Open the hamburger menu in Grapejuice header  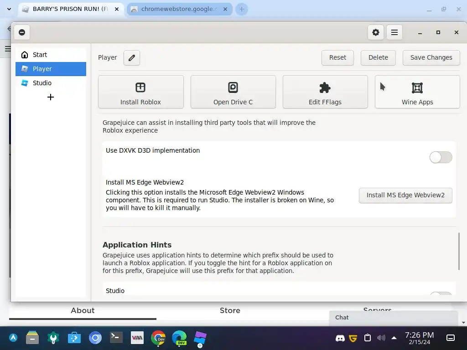click(394, 32)
